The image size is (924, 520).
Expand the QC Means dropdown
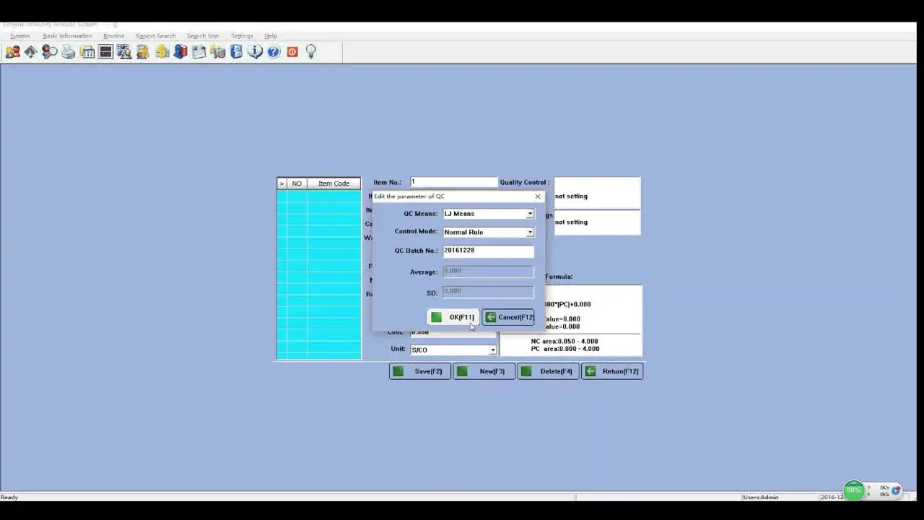[530, 214]
